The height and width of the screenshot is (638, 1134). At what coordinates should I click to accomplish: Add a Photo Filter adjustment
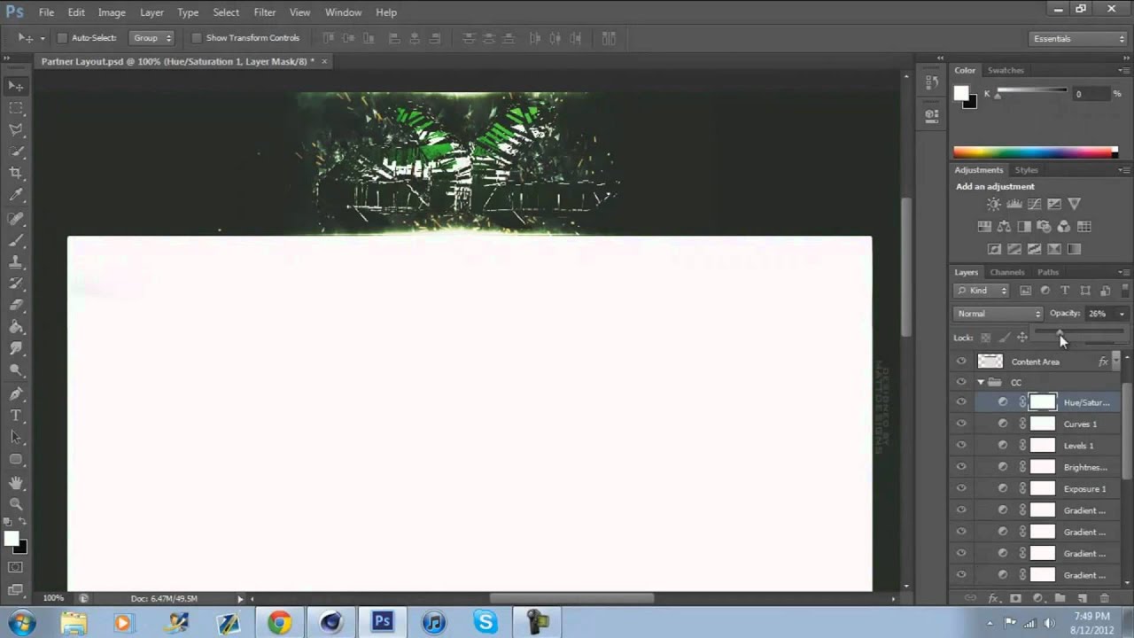coord(1044,227)
